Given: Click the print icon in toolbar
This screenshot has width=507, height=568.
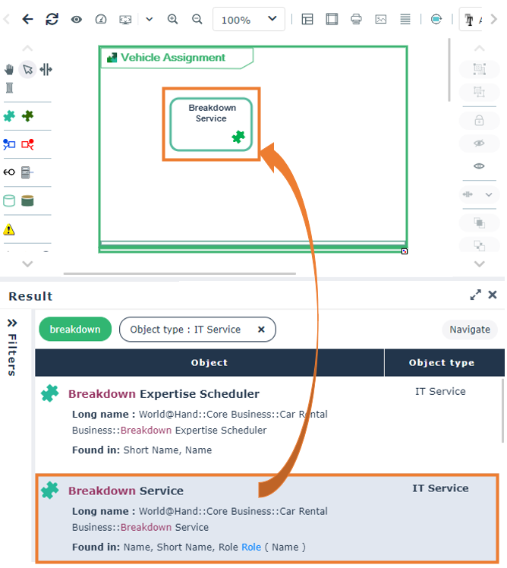Looking at the screenshot, I should pos(356,19).
